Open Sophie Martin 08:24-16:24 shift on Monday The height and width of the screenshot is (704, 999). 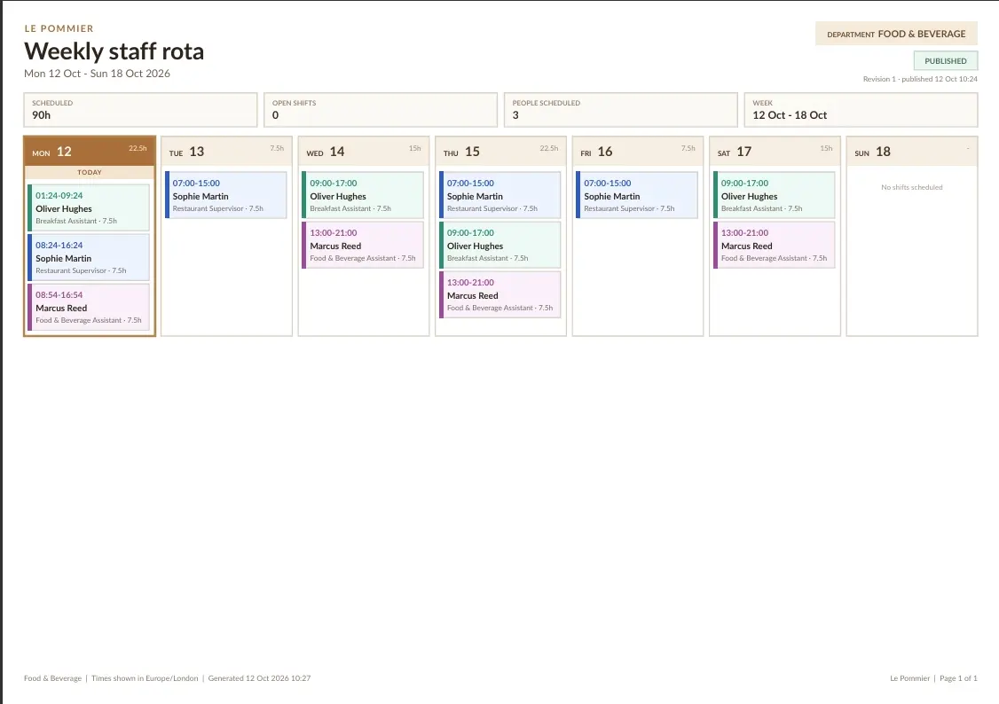pyautogui.click(x=90, y=257)
